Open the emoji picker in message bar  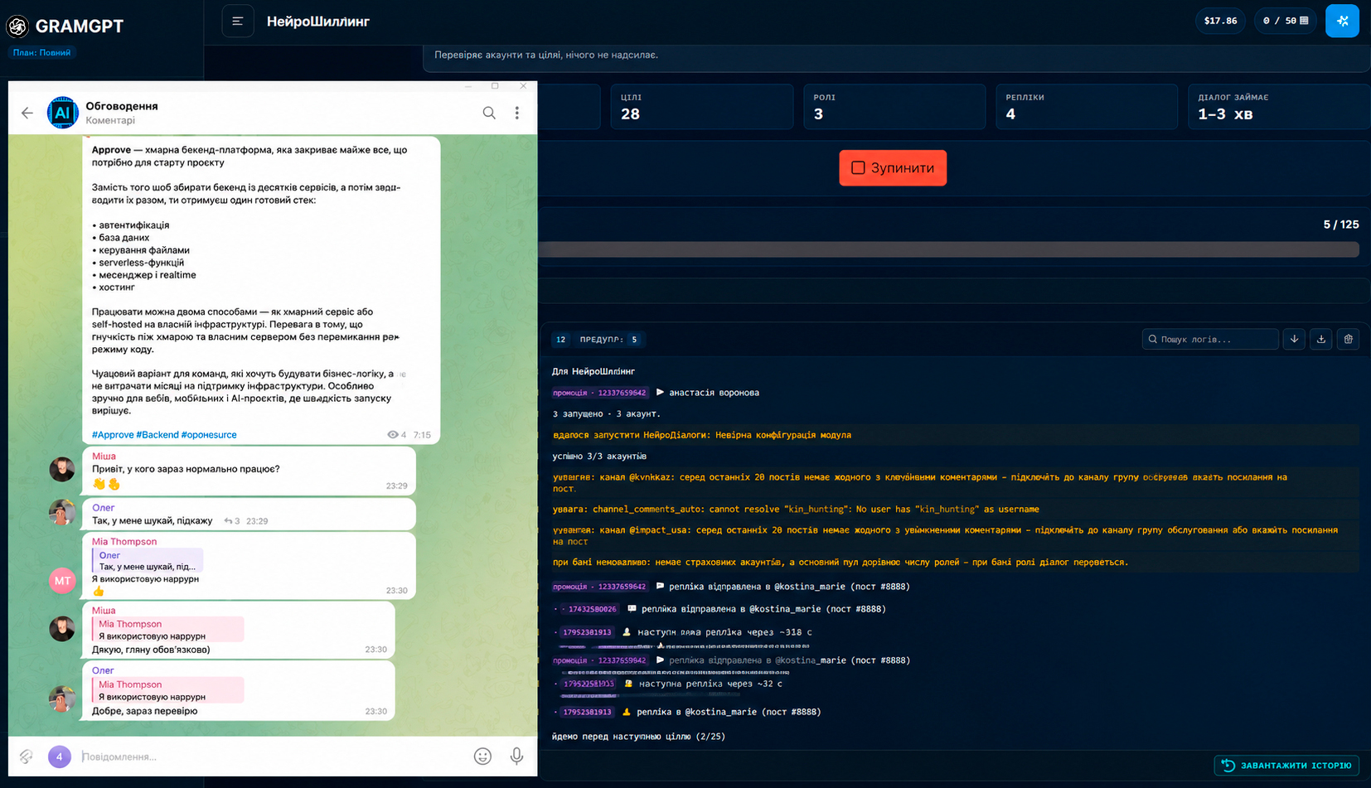pos(482,756)
